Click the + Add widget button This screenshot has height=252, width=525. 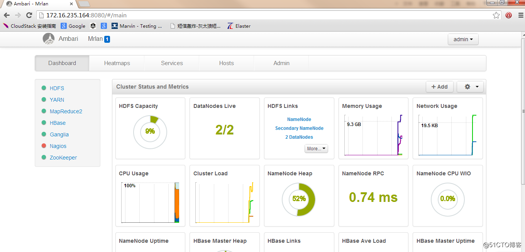pos(439,87)
